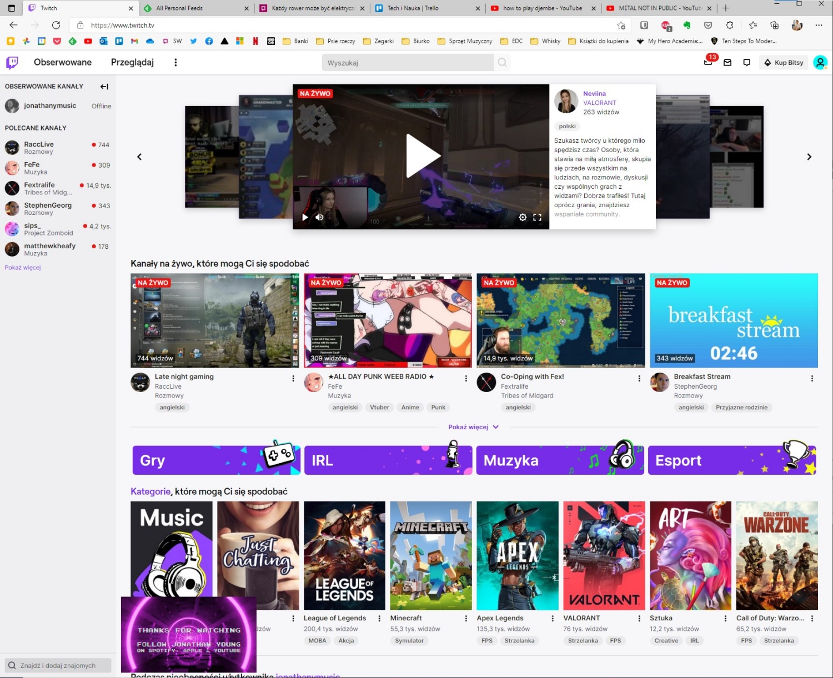Open the Muzyka category banner
The image size is (833, 678).
point(560,460)
